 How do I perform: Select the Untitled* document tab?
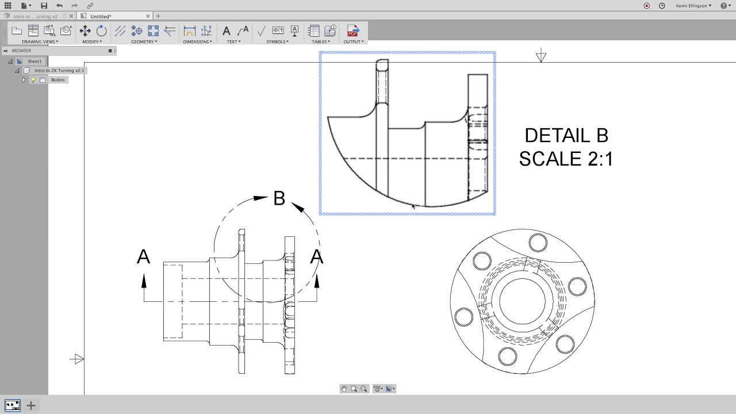115,16
